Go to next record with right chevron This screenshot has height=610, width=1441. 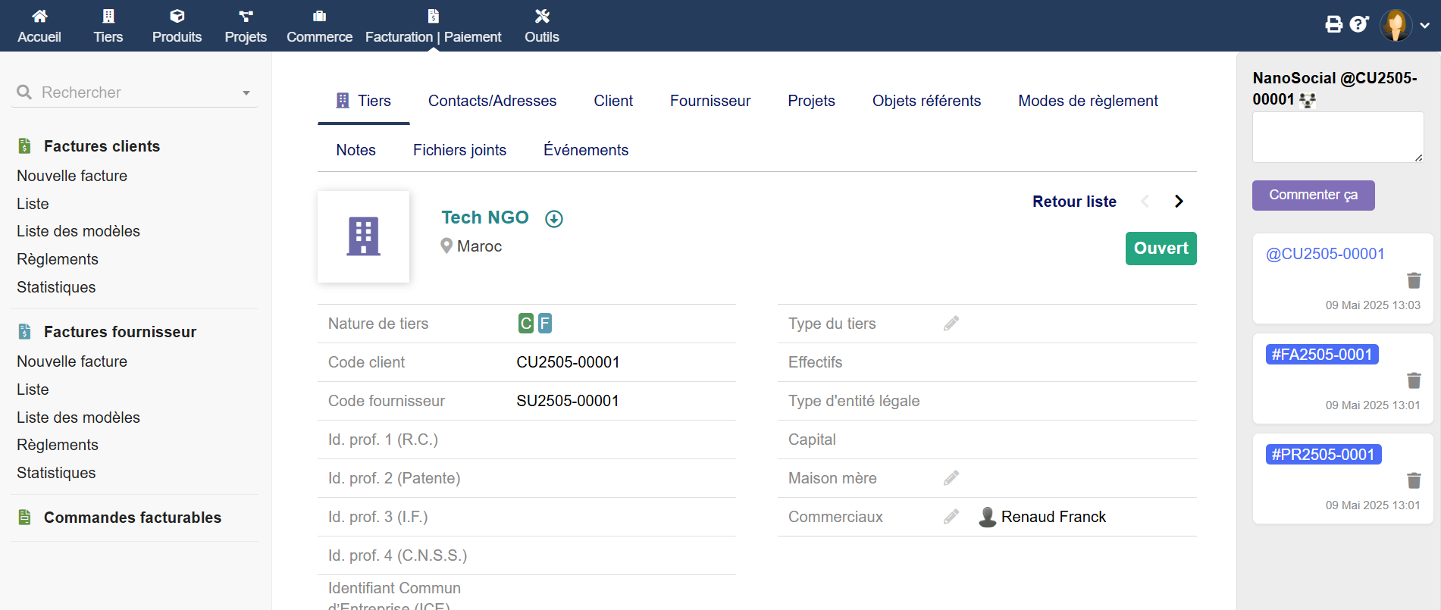(x=1179, y=202)
